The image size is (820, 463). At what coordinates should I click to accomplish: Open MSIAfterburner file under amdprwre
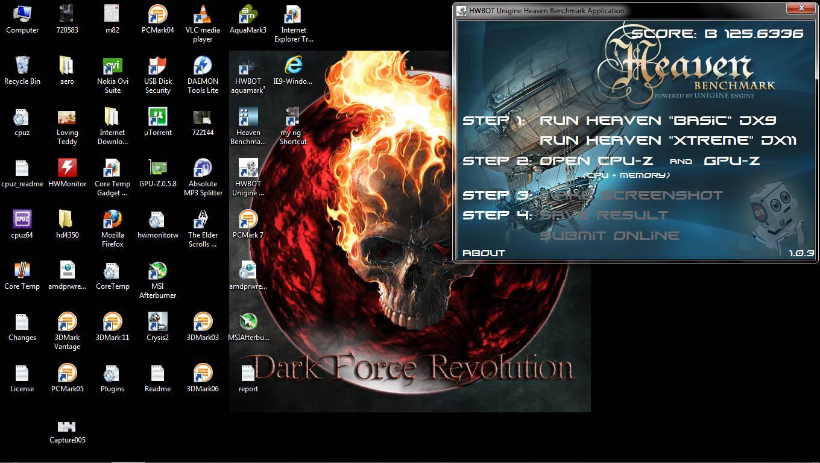(248, 327)
